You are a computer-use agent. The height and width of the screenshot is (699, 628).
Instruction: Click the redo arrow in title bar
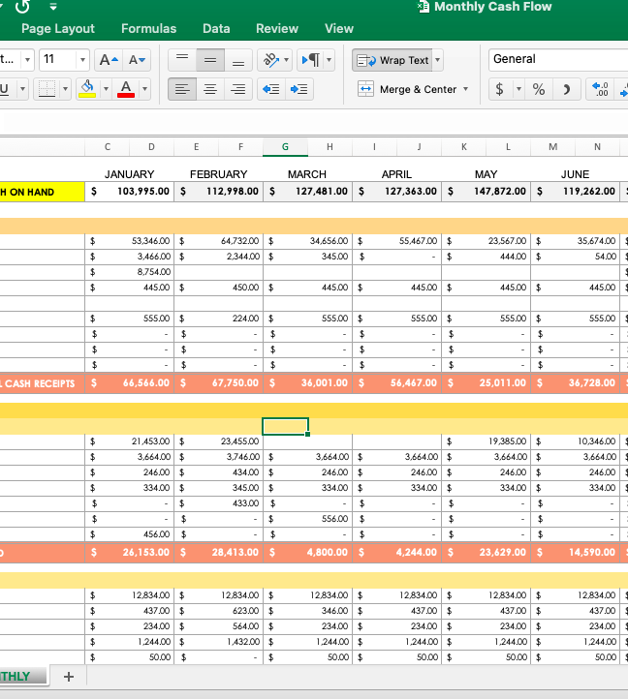coord(20,7)
